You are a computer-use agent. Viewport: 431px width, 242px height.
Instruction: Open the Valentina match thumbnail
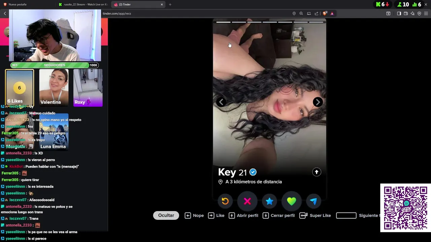54,88
